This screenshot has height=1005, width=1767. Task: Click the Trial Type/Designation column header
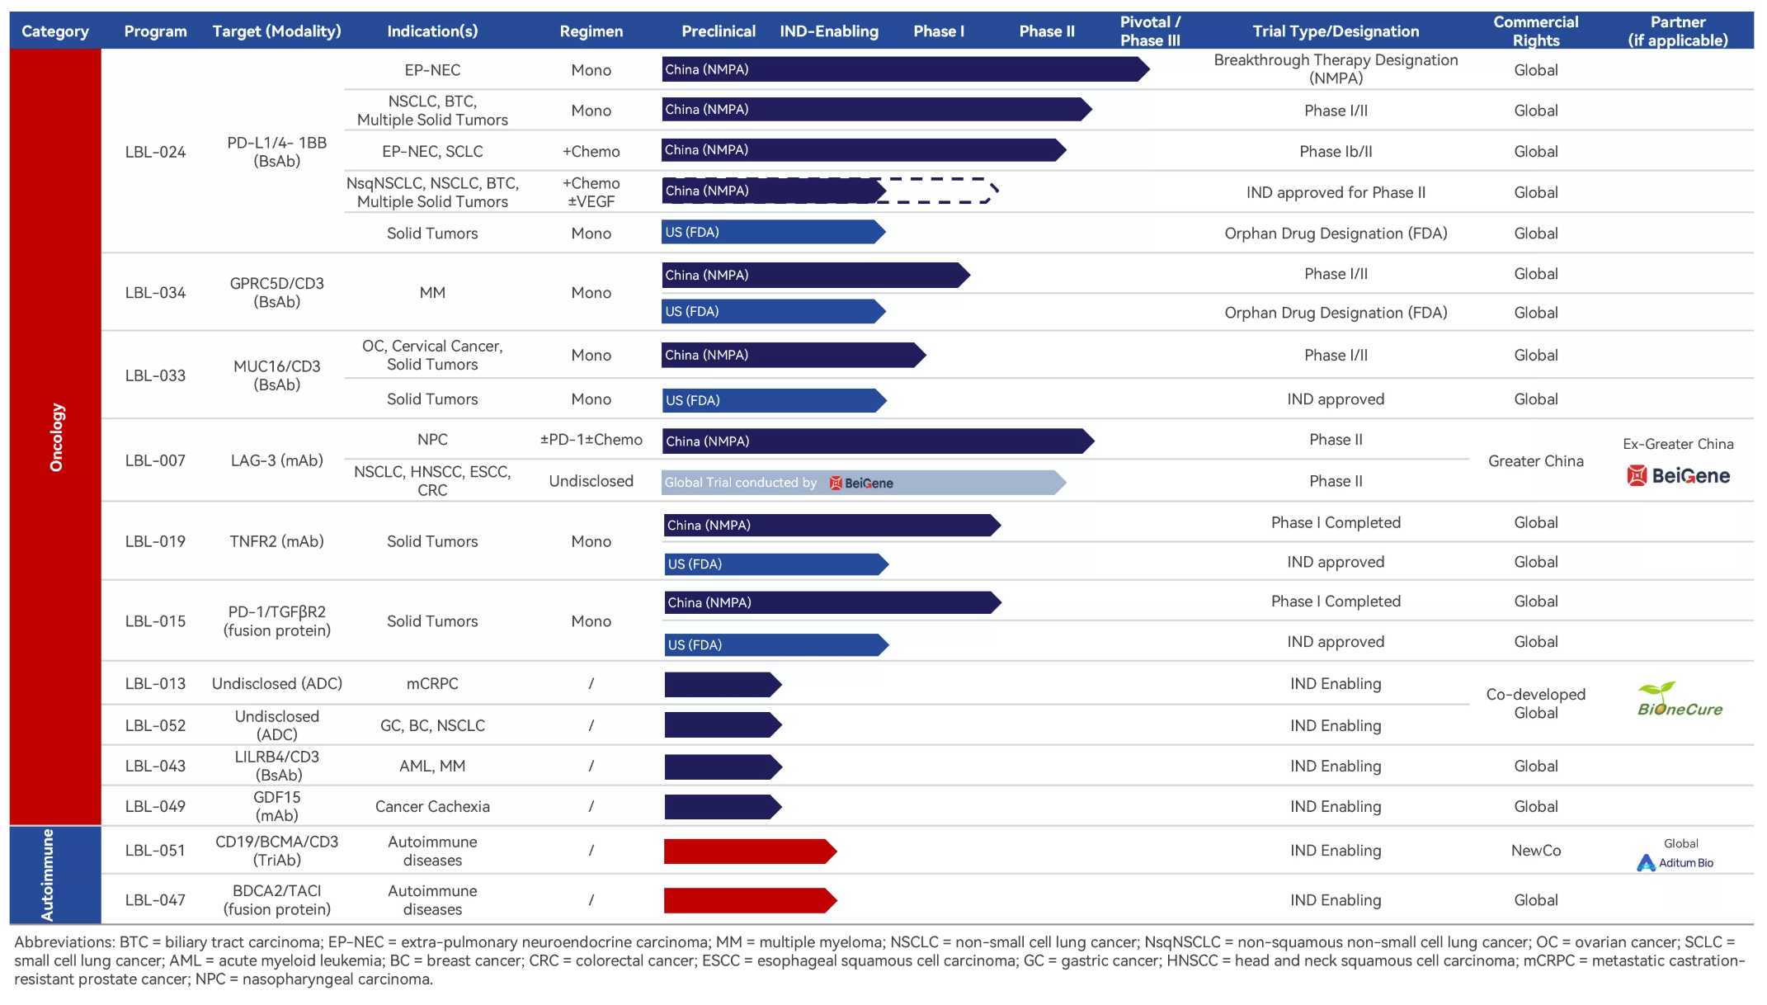pyautogui.click(x=1336, y=31)
